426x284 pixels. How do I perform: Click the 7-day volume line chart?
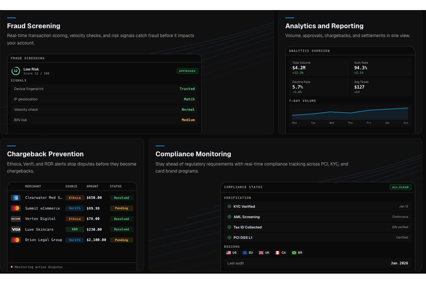[x=350, y=113]
